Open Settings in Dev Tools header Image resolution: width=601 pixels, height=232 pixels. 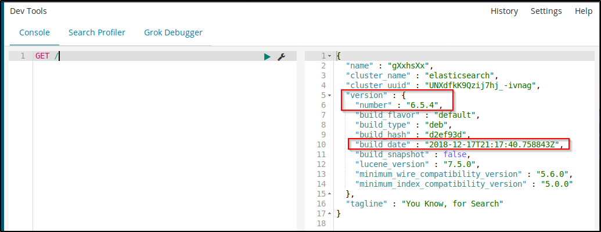(546, 11)
